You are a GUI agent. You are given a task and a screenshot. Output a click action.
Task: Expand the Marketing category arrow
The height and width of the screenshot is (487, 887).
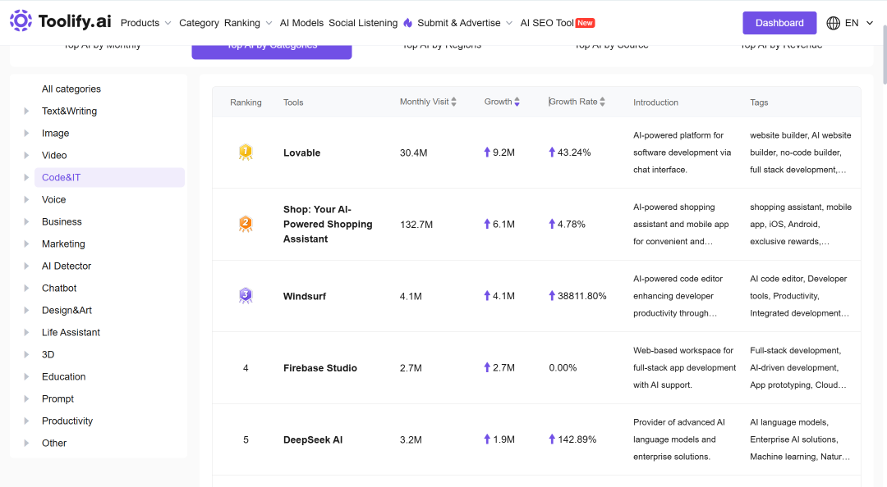pos(26,243)
